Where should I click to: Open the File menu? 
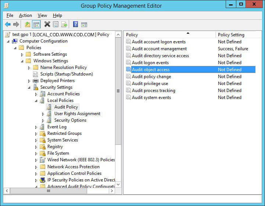(10, 15)
